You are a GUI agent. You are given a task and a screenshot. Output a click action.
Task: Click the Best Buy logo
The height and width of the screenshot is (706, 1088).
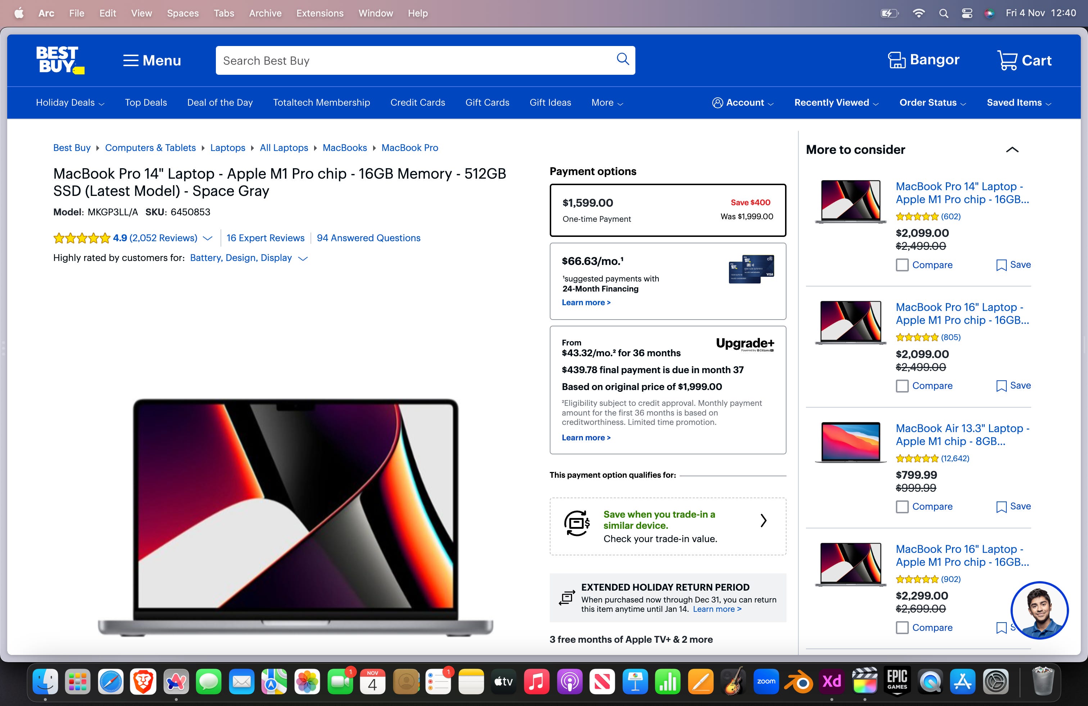[60, 60]
